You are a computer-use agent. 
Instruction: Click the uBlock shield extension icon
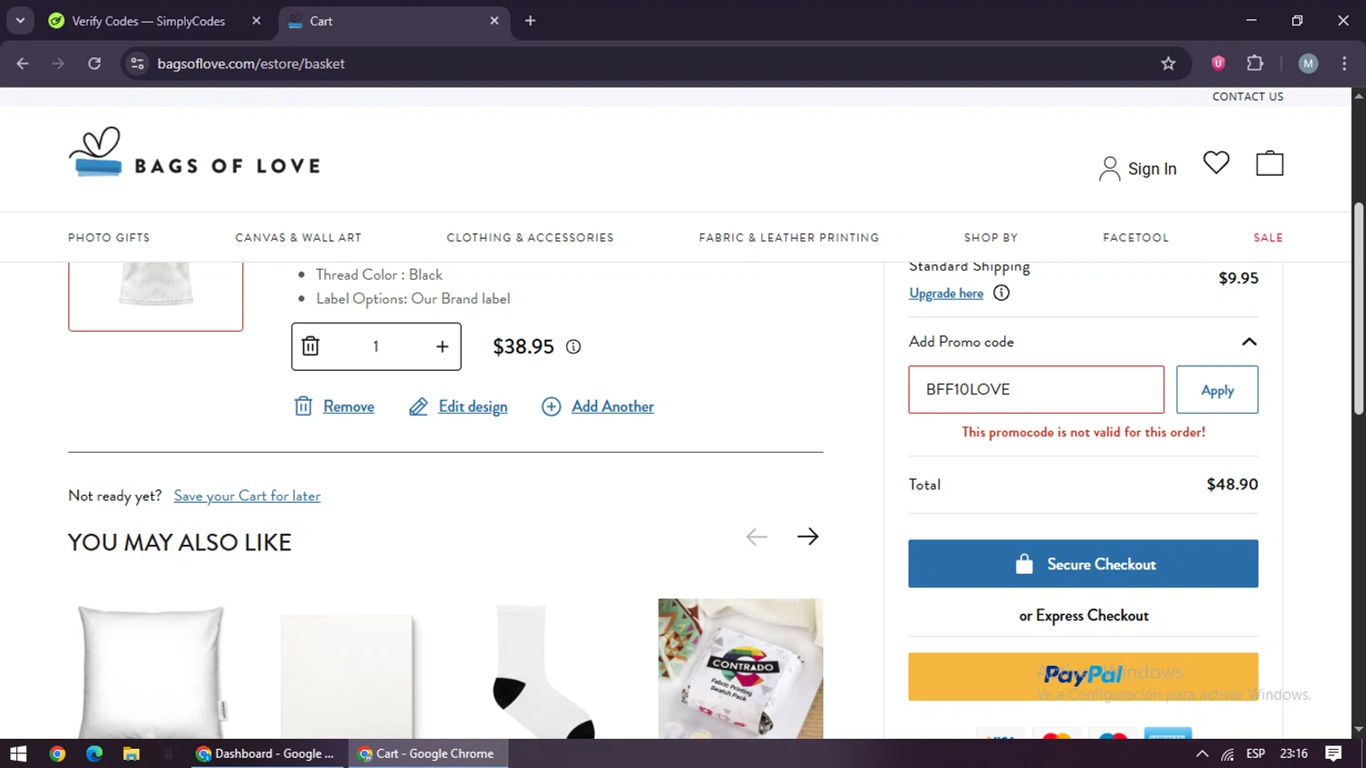(1218, 63)
